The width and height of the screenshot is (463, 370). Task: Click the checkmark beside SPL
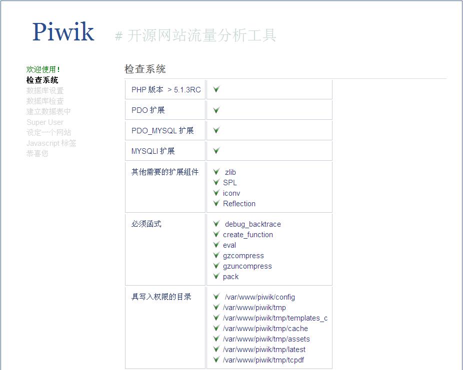coord(216,182)
